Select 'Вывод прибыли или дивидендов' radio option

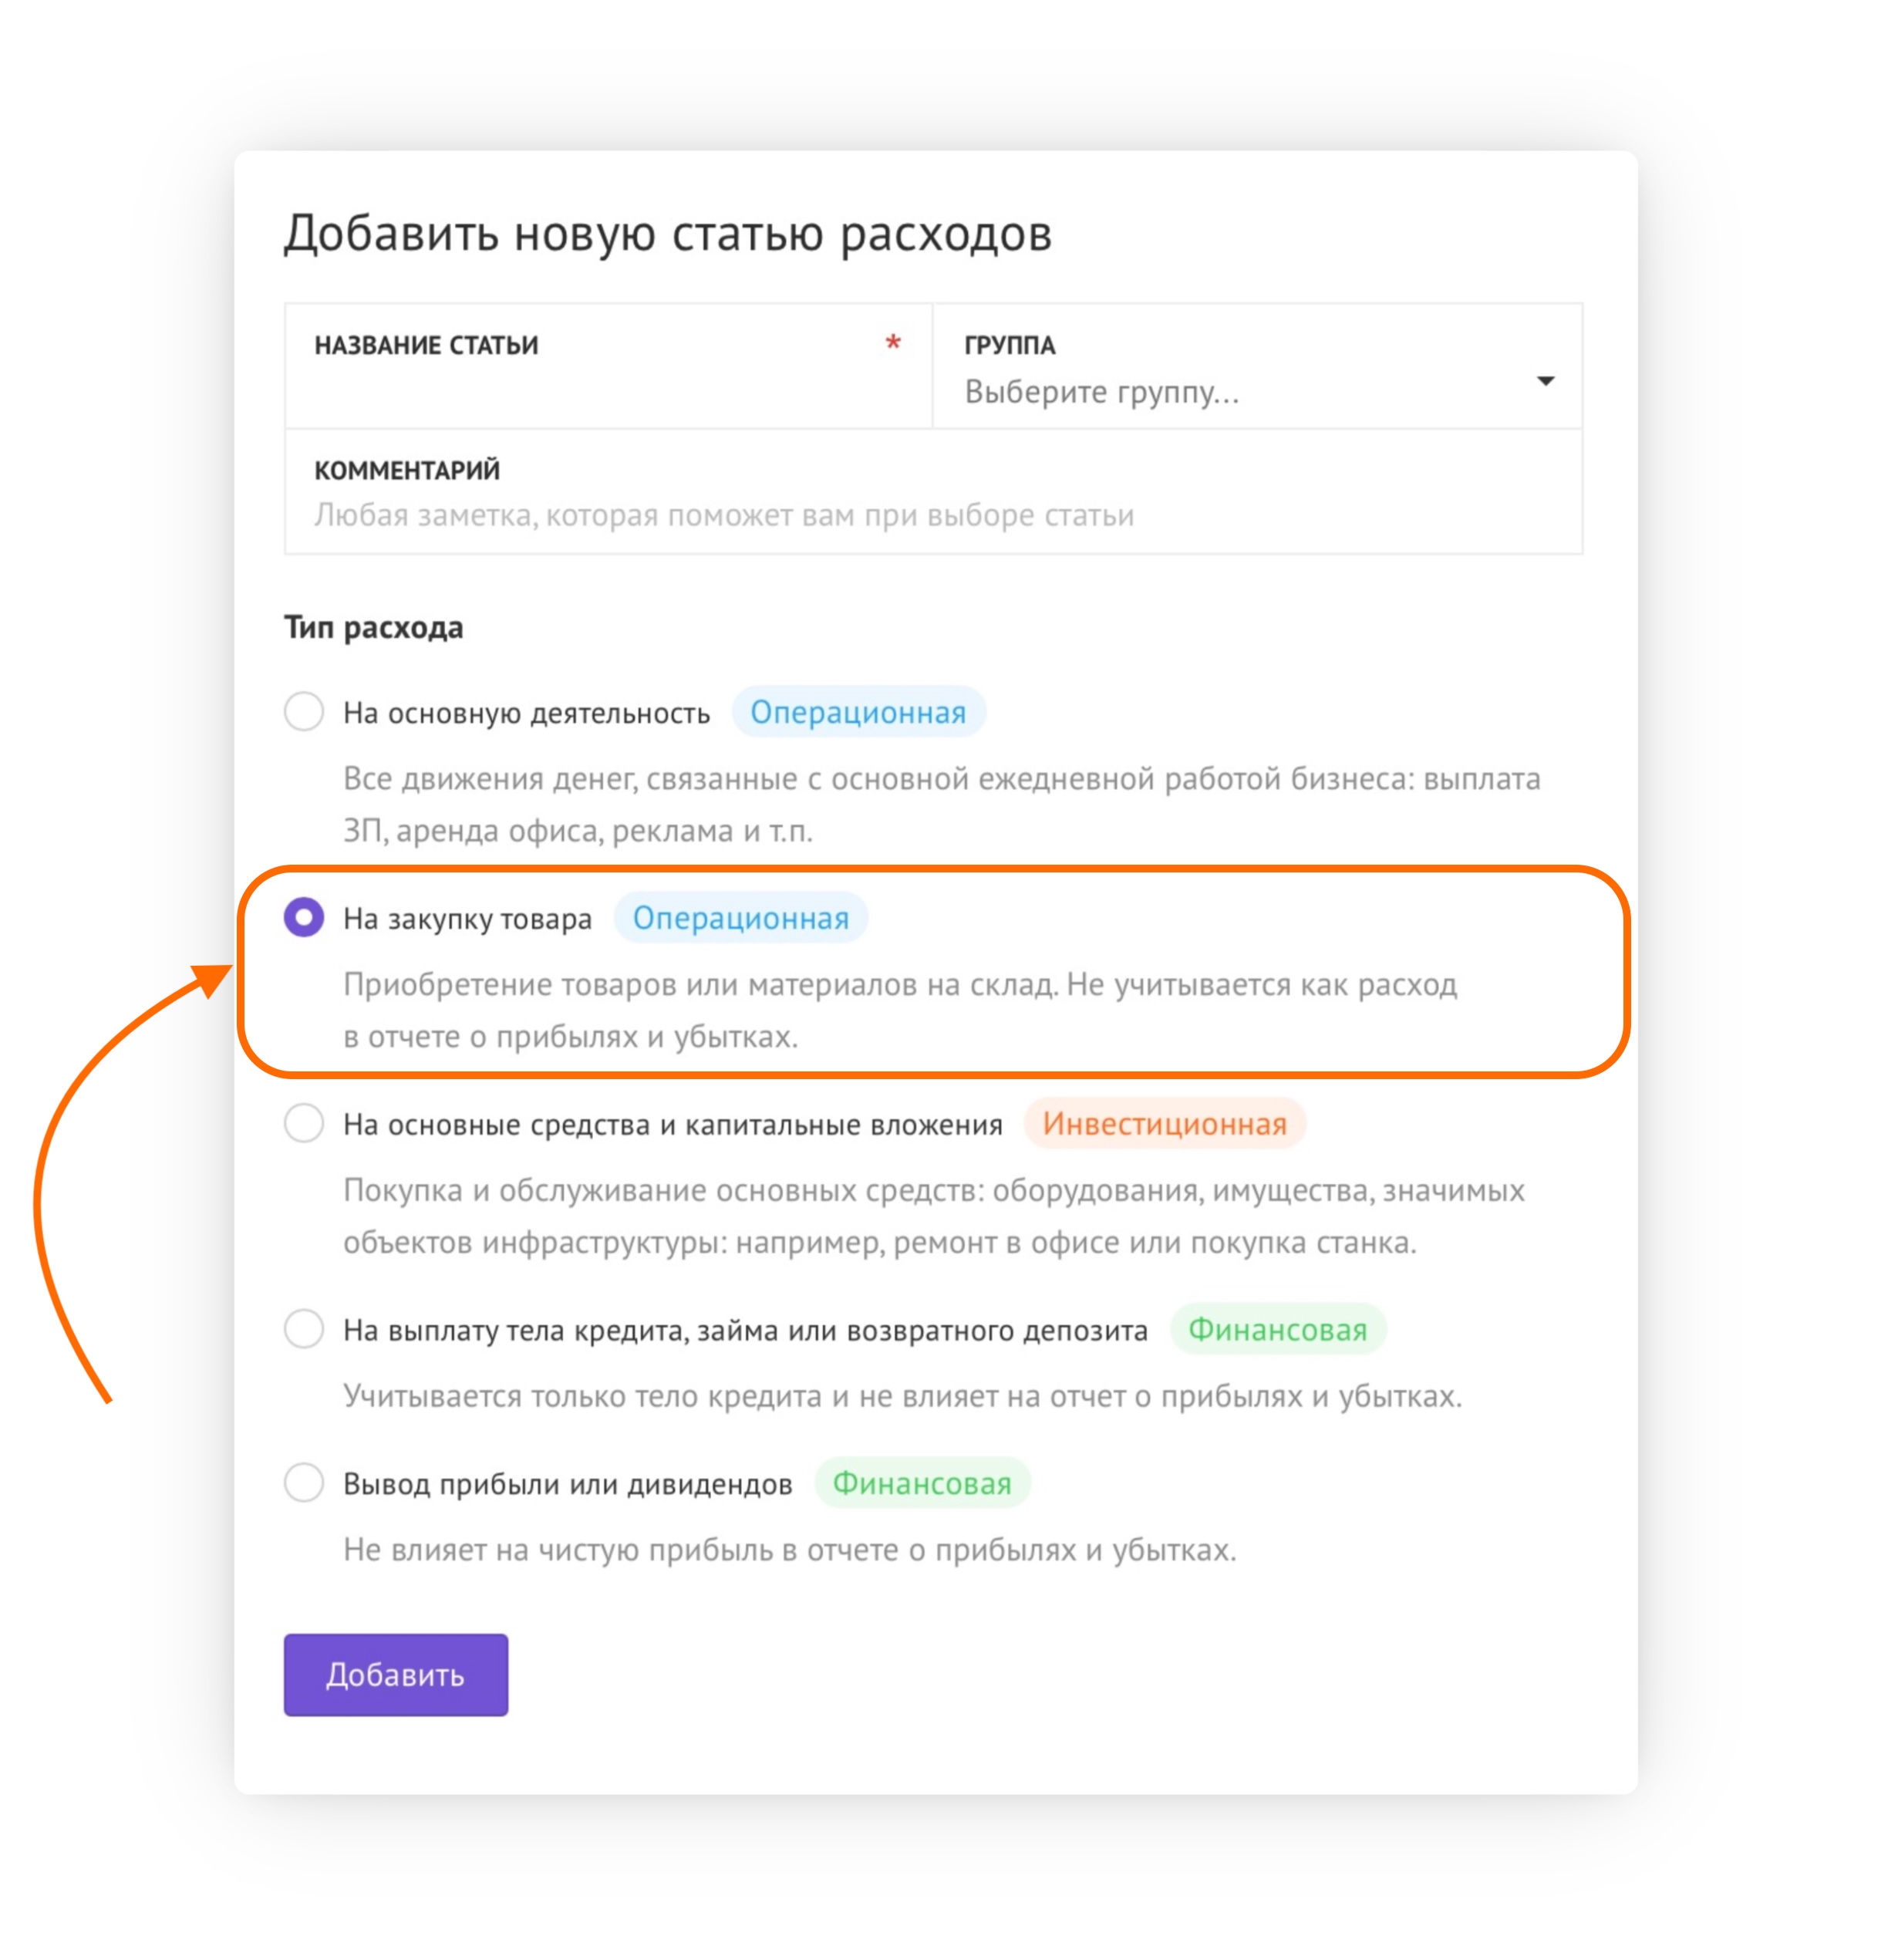(x=304, y=1483)
